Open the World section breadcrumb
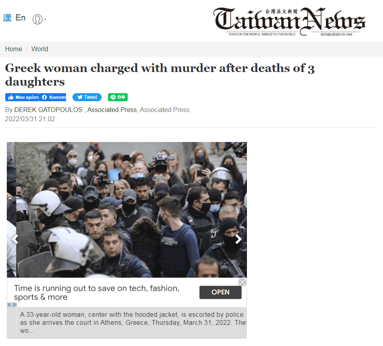The image size is (383, 346). click(x=40, y=49)
